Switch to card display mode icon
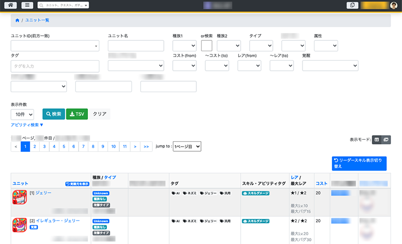 [x=386, y=140]
